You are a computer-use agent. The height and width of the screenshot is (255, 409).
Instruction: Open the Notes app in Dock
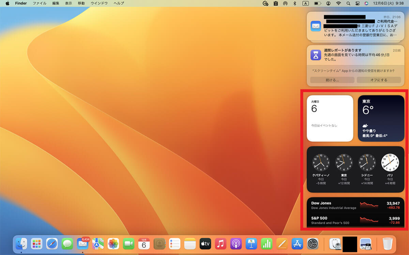tap(190, 243)
